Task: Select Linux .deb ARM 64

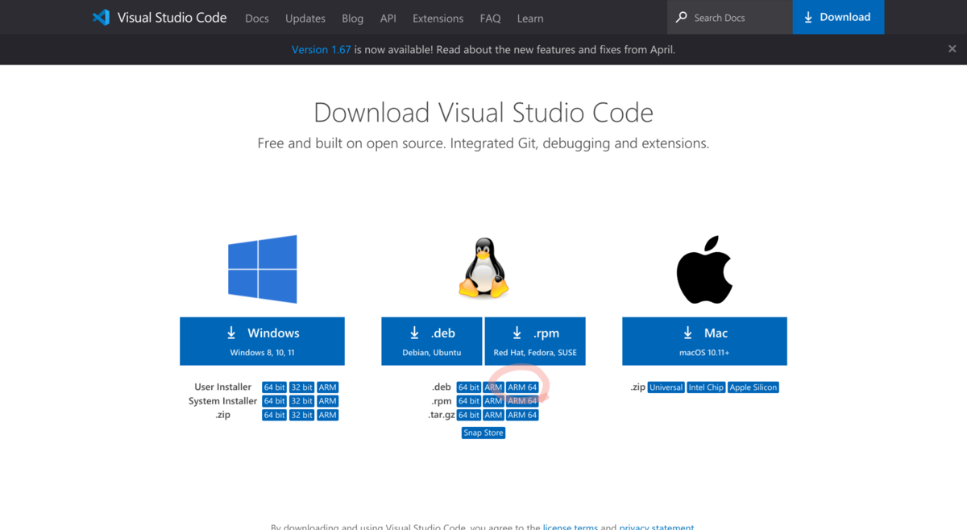Action: 522,387
